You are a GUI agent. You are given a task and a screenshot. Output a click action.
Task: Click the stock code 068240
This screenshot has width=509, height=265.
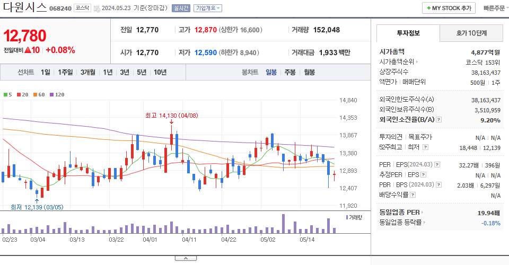pyautogui.click(x=60, y=8)
